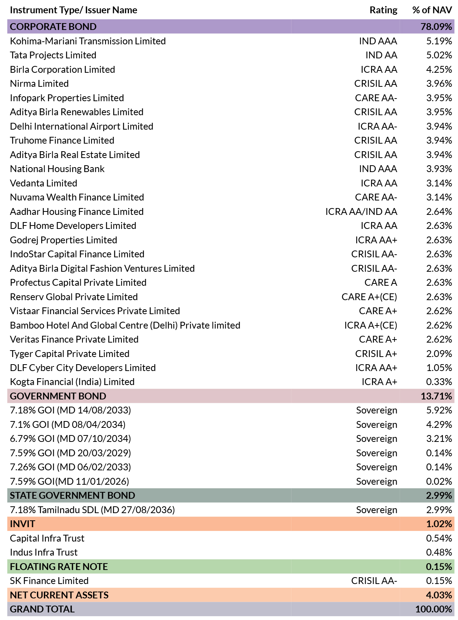Click the GRAND TOTAL row
The width and height of the screenshot is (458, 620).
click(x=231, y=609)
